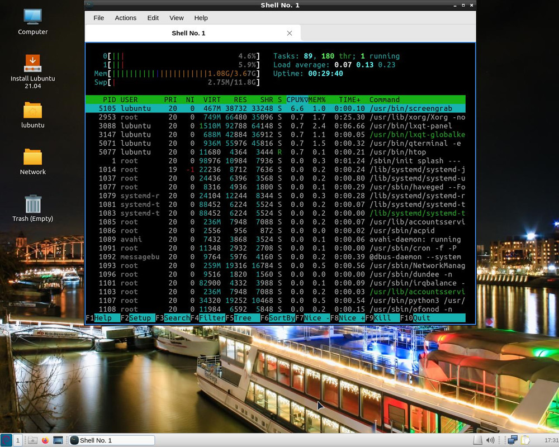This screenshot has height=447, width=559.
Task: Launch the Install Lubuntu 21.04 icon
Action: [x=33, y=72]
